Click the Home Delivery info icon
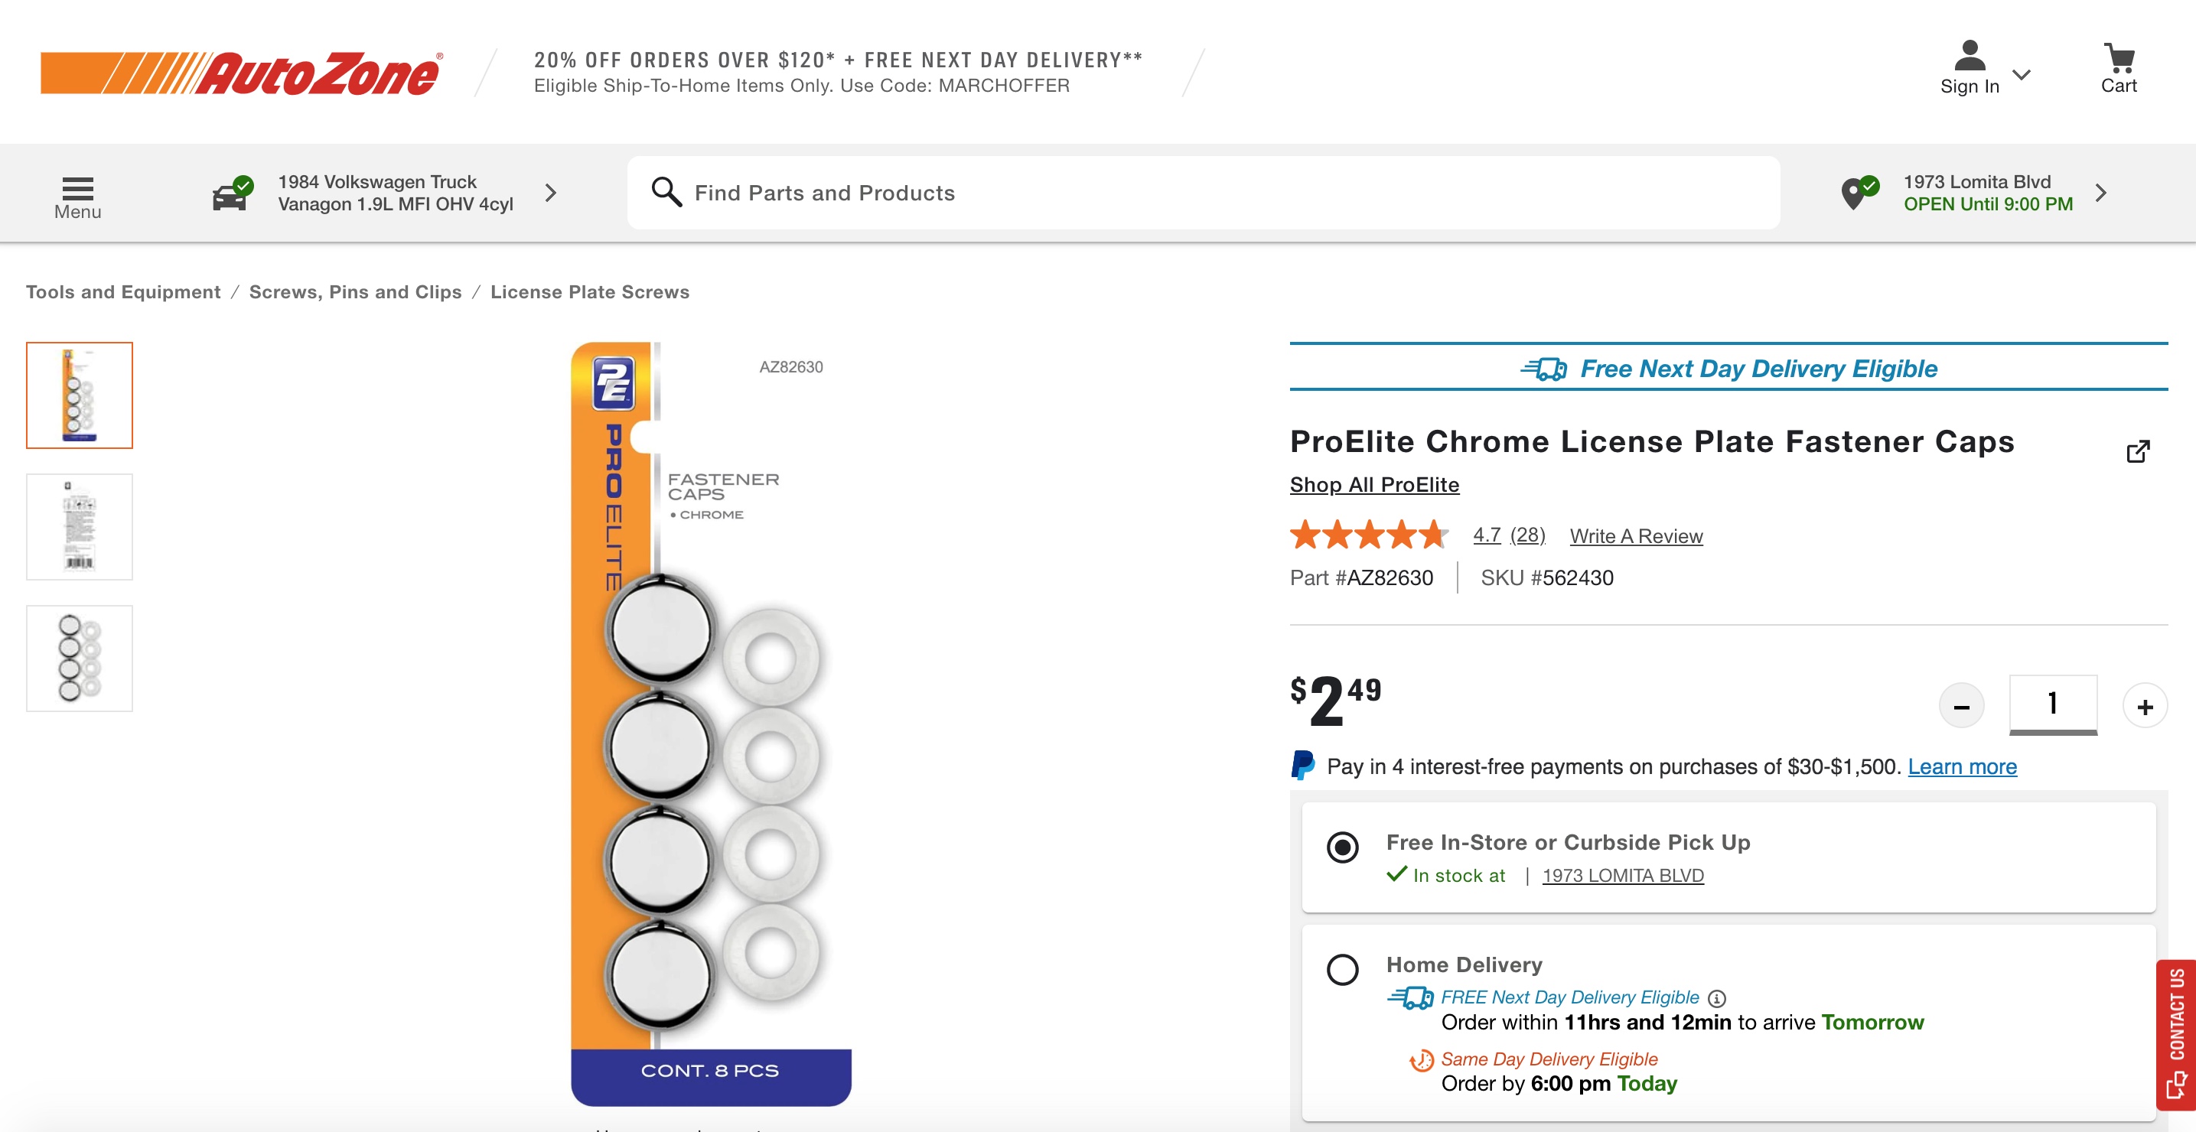Viewport: 2196px width, 1132px height. click(1717, 998)
